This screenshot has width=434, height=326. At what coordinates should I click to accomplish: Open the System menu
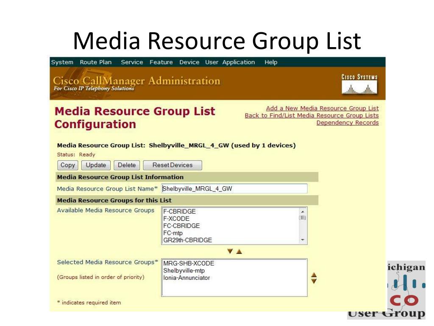[x=62, y=62]
